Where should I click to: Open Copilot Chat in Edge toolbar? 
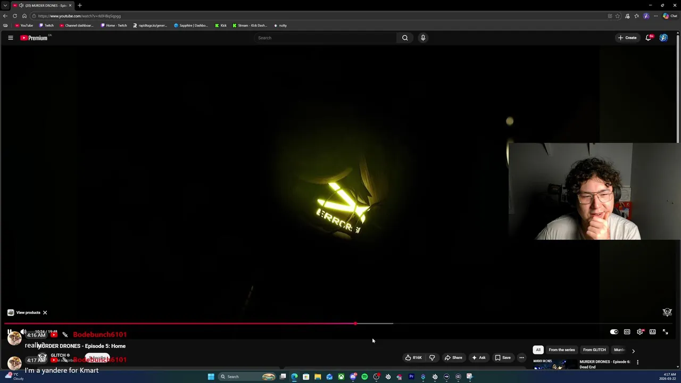(670, 16)
